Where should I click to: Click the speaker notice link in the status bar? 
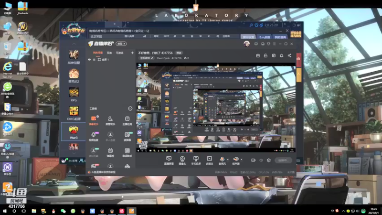coord(102,172)
